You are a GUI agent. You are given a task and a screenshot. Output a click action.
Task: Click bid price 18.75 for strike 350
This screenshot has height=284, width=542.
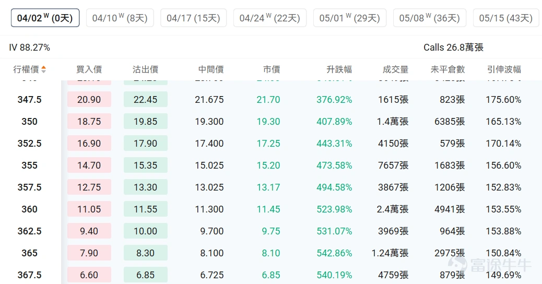[89, 122]
